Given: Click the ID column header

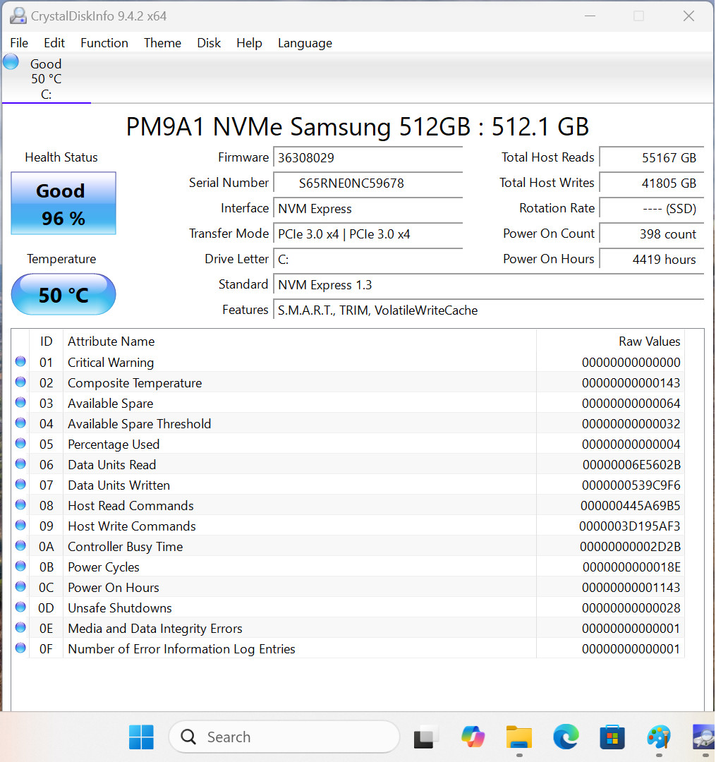Looking at the screenshot, I should pos(46,341).
